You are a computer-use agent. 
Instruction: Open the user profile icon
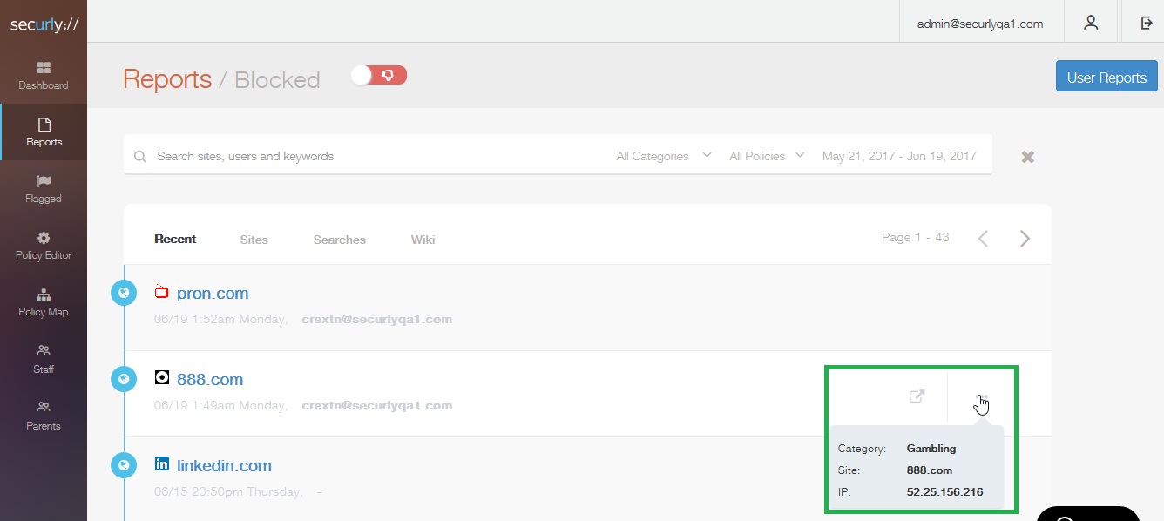pyautogui.click(x=1091, y=24)
